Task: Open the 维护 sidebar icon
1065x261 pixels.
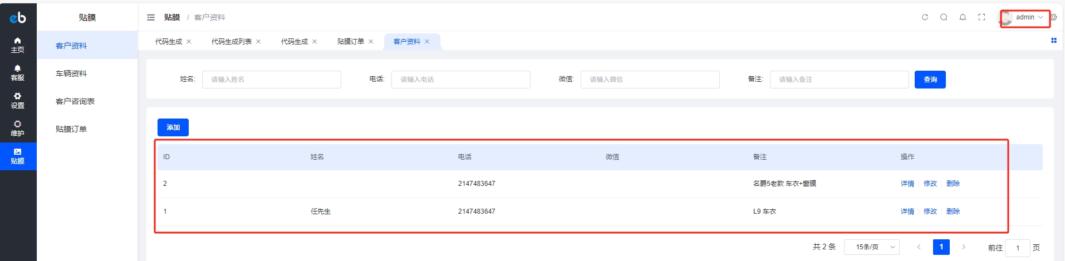Action: tap(18, 129)
